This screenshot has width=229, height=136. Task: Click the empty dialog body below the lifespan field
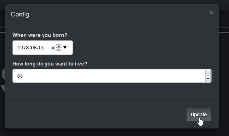(x=112, y=92)
